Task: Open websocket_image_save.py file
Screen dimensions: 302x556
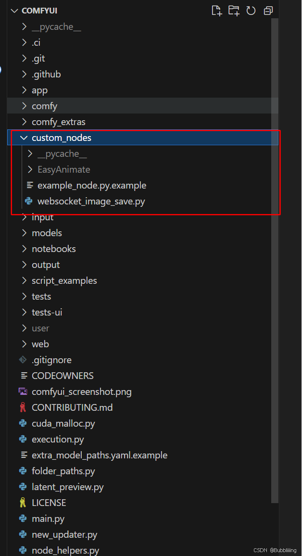Action: (x=91, y=202)
